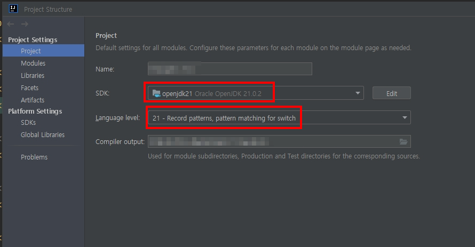Click the 'Project Settings' section header

click(33, 39)
